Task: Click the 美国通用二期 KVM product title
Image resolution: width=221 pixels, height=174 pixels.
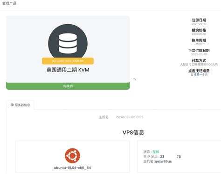Action: point(68,70)
